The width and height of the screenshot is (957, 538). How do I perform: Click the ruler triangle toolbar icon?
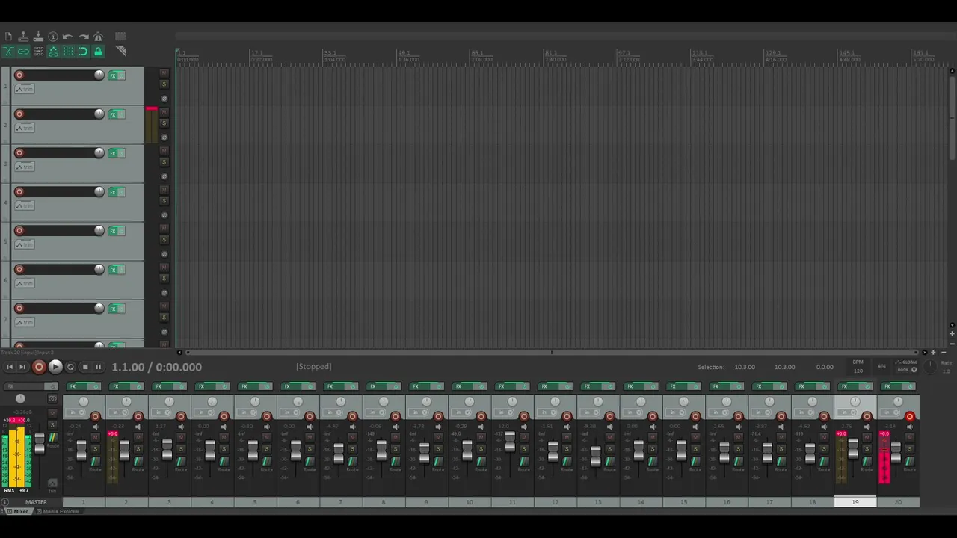point(121,52)
